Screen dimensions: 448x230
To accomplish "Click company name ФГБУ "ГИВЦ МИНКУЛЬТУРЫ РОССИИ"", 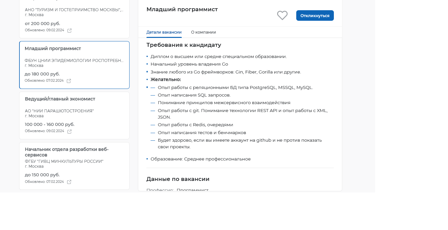I will 64,161.
